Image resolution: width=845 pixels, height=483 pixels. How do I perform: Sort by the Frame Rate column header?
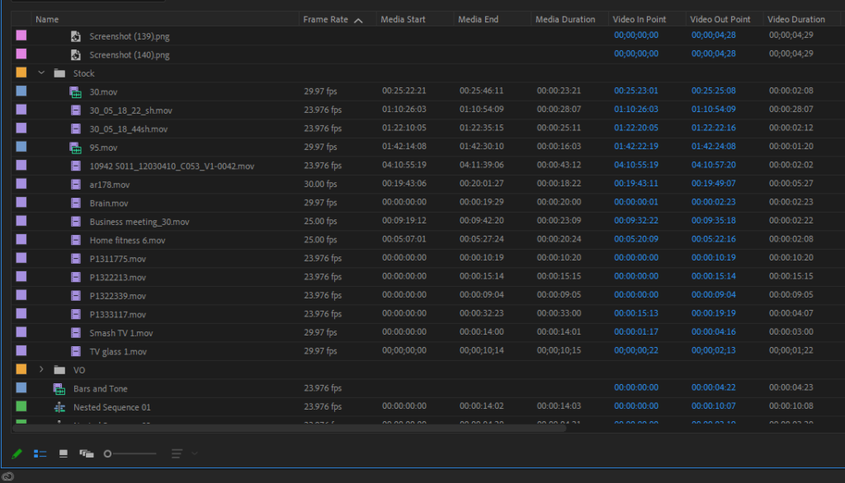click(x=326, y=20)
